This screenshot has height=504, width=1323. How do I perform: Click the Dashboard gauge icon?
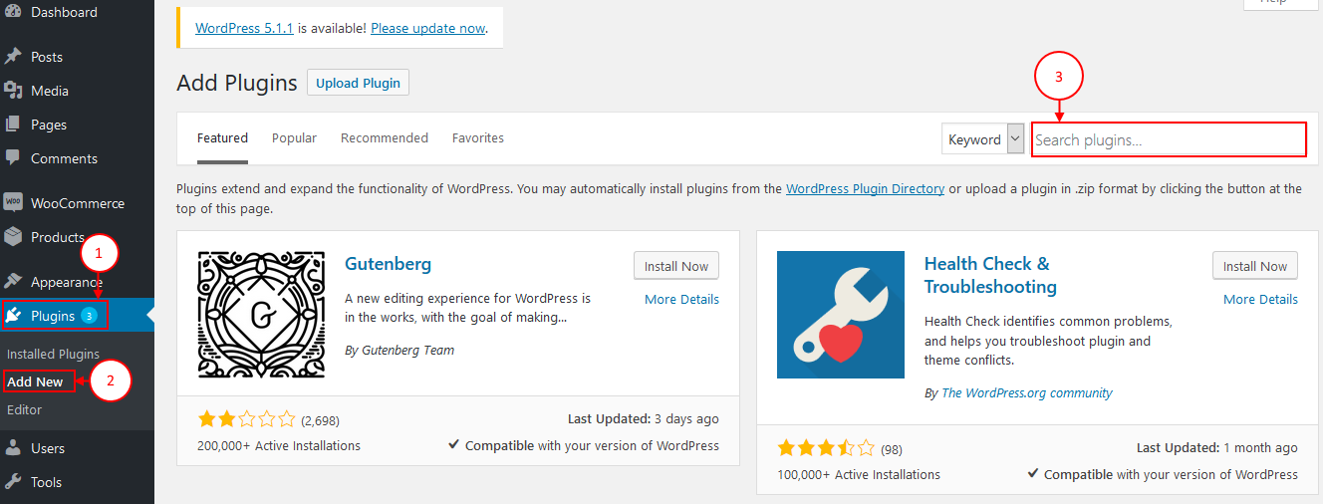click(x=13, y=13)
